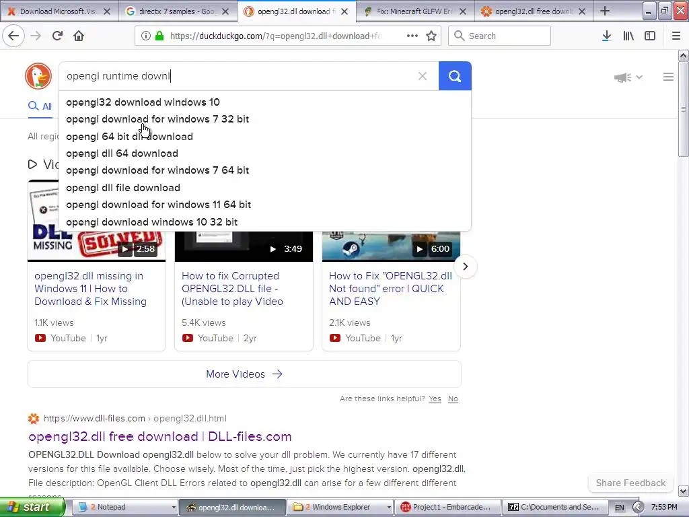Image resolution: width=689 pixels, height=517 pixels.
Task: Show site information icon in address bar
Action: 145,36
